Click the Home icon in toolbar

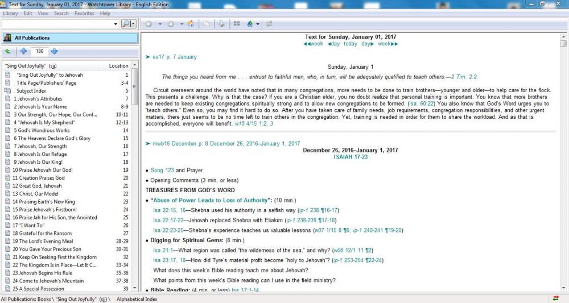pyautogui.click(x=191, y=24)
